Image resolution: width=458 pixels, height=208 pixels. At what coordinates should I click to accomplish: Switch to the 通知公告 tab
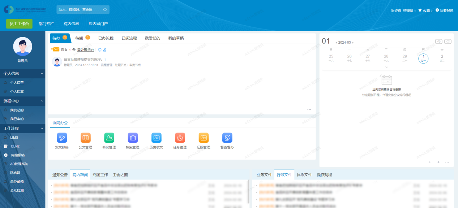[60, 175]
